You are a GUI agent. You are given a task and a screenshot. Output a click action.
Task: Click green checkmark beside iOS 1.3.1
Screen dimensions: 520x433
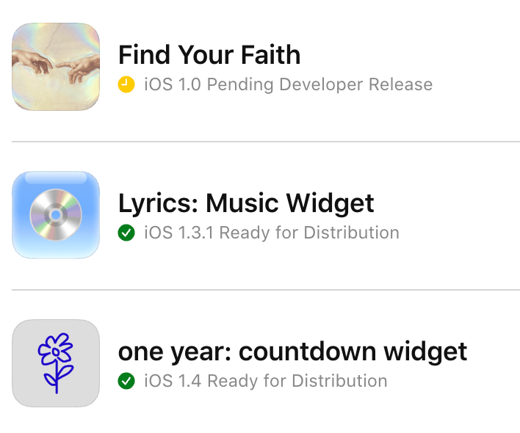point(126,233)
